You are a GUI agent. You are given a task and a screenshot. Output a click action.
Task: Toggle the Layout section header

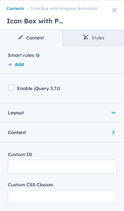point(62,113)
